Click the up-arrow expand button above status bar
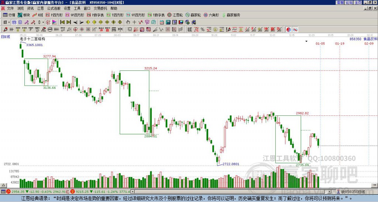378x202 pixels. (x=3, y=185)
